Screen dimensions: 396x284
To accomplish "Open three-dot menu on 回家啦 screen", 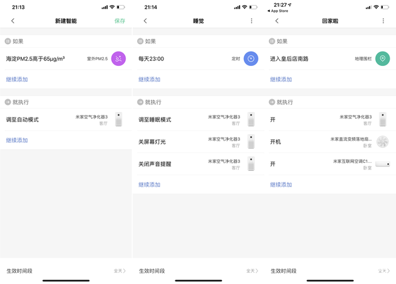I will [383, 21].
